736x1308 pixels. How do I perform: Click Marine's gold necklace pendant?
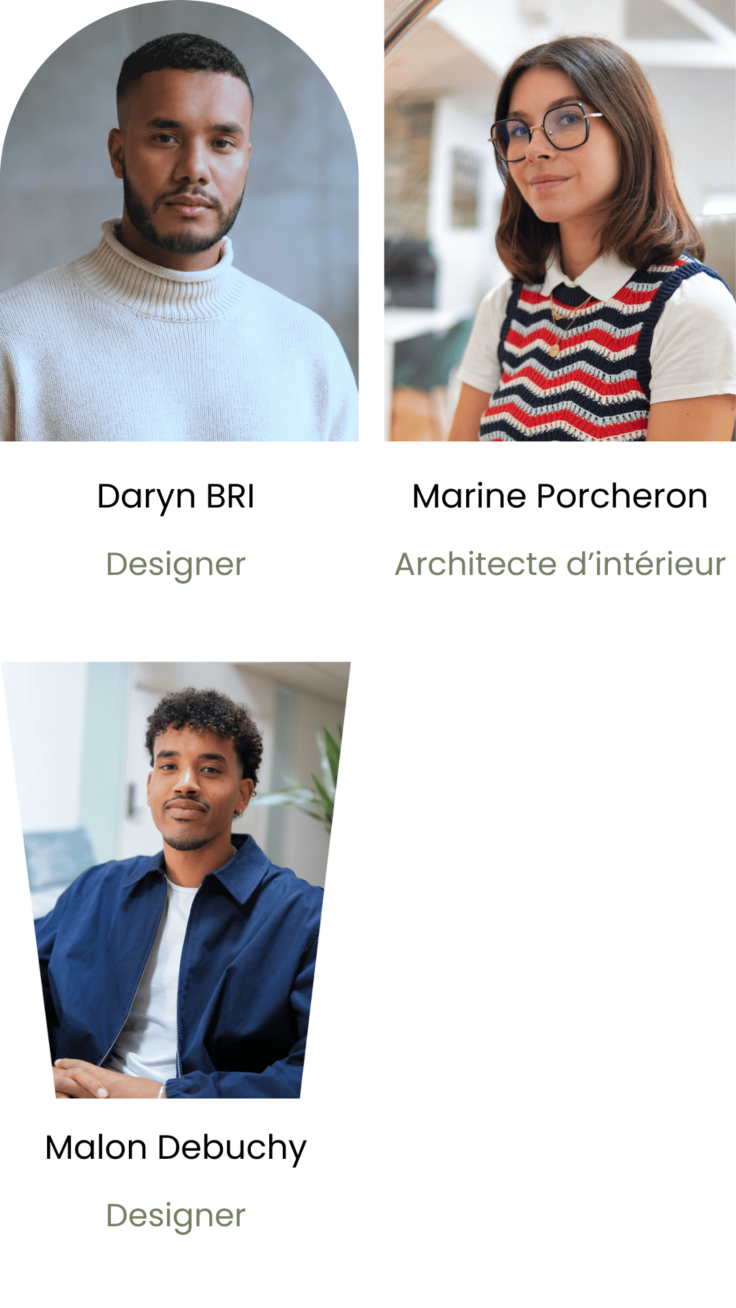pyautogui.click(x=555, y=350)
